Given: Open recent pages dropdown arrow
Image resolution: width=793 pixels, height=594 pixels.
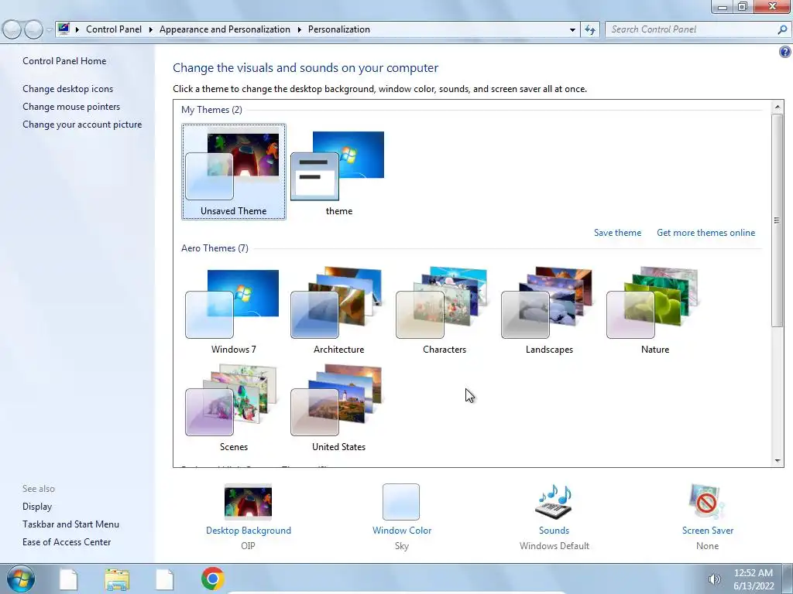Looking at the screenshot, I should [49, 30].
